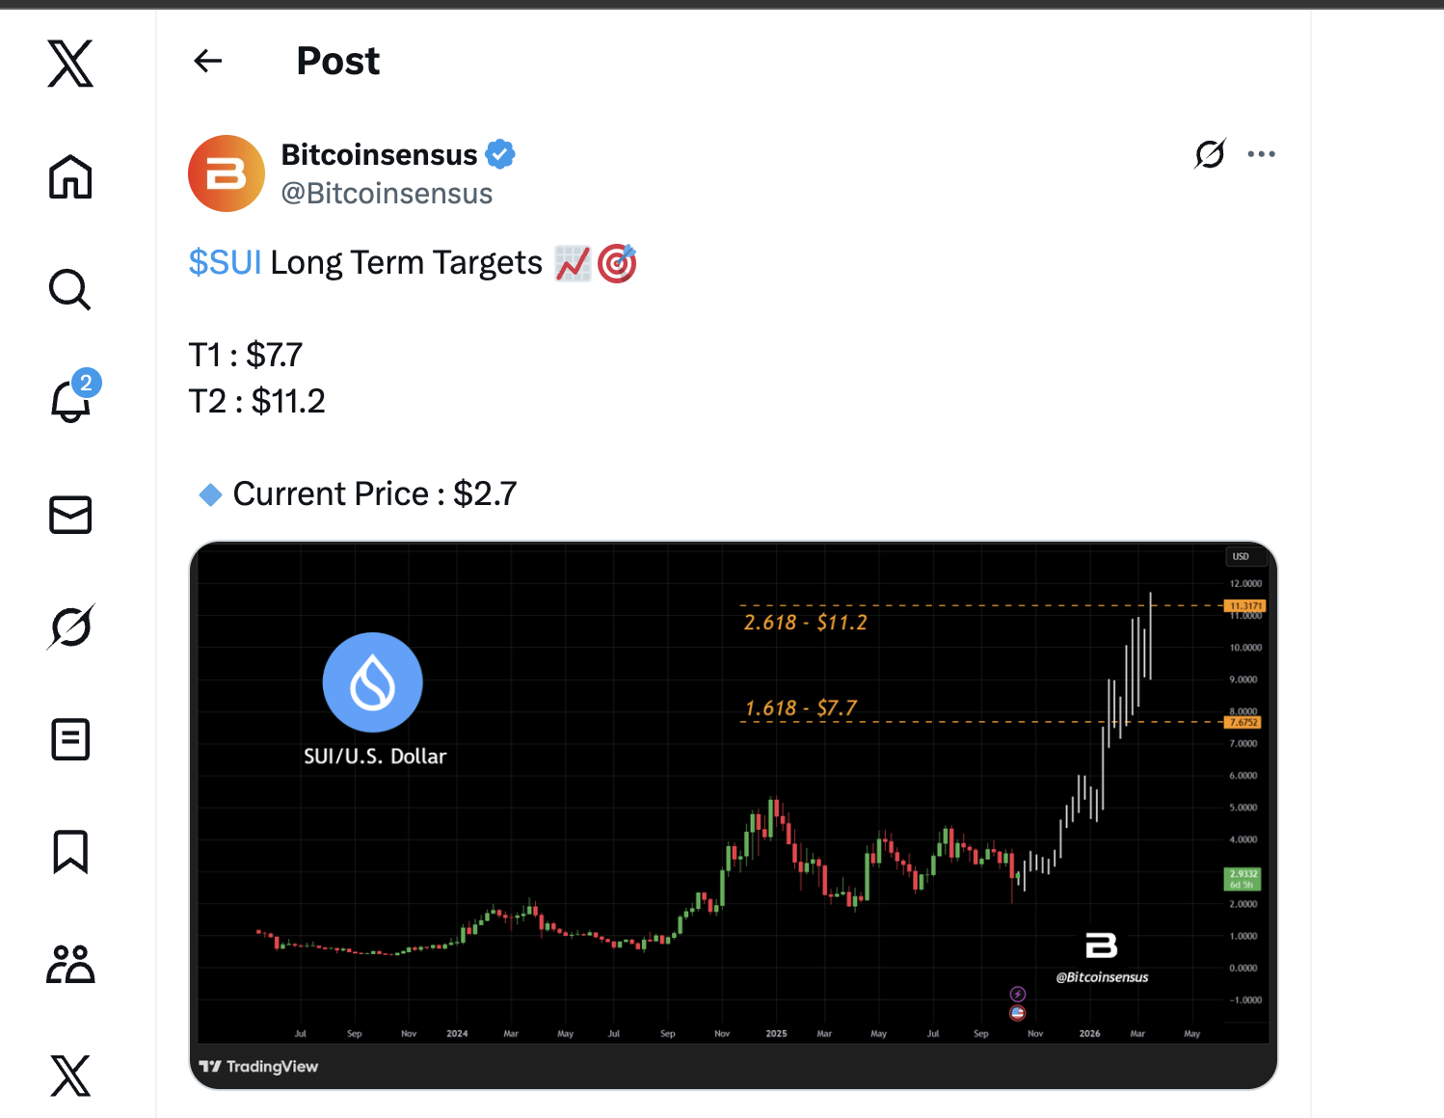This screenshot has height=1118, width=1444.
Task: Enlarge the SUI price chart image
Action: [x=733, y=815]
